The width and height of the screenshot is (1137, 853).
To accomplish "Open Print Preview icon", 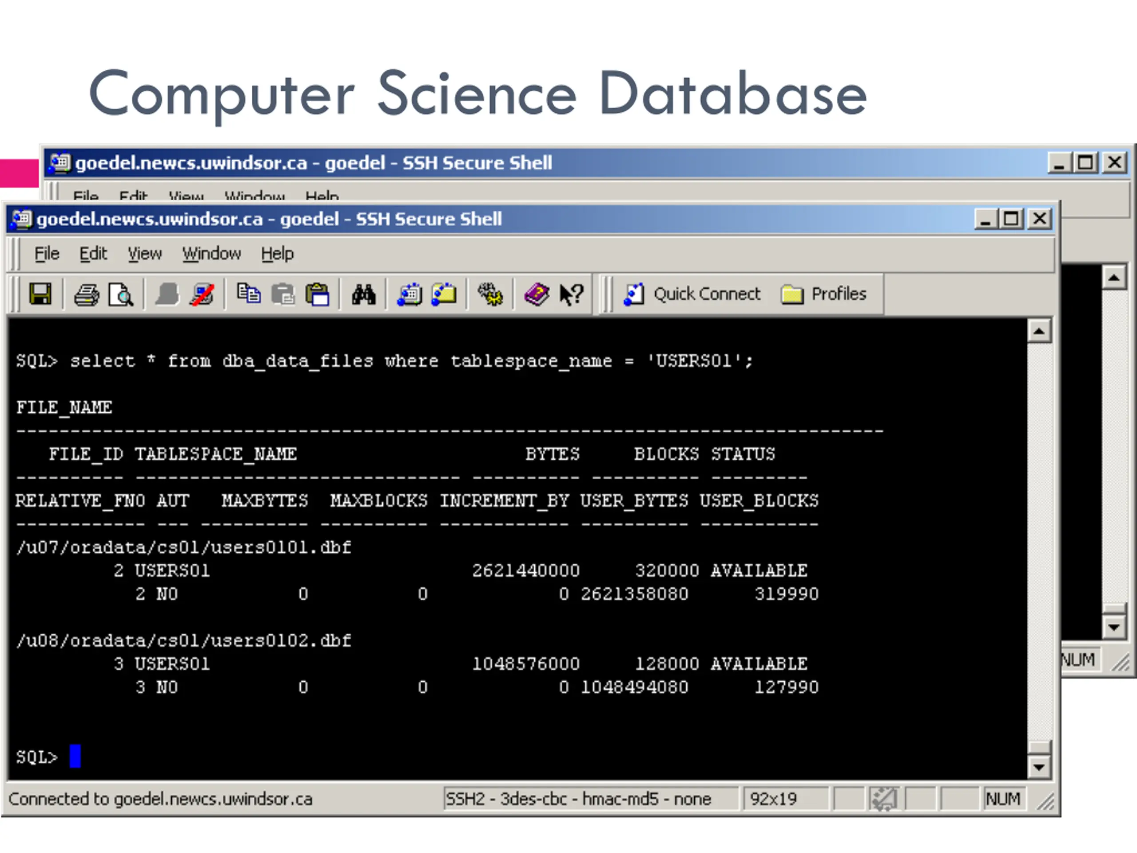I will (121, 295).
